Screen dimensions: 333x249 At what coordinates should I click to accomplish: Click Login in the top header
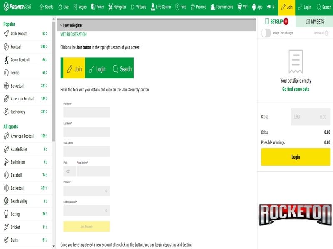(304, 7)
